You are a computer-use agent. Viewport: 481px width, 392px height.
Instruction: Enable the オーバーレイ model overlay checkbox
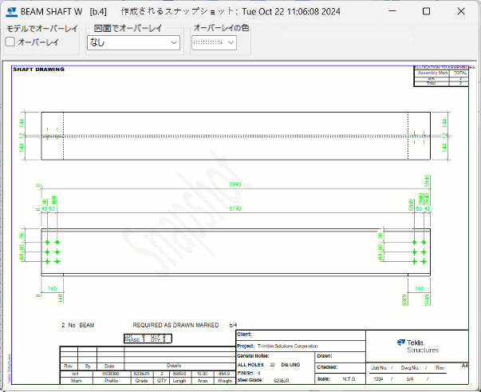click(x=10, y=42)
